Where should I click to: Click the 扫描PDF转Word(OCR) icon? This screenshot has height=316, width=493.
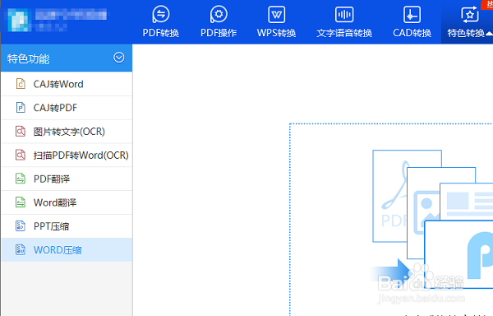(x=21, y=155)
